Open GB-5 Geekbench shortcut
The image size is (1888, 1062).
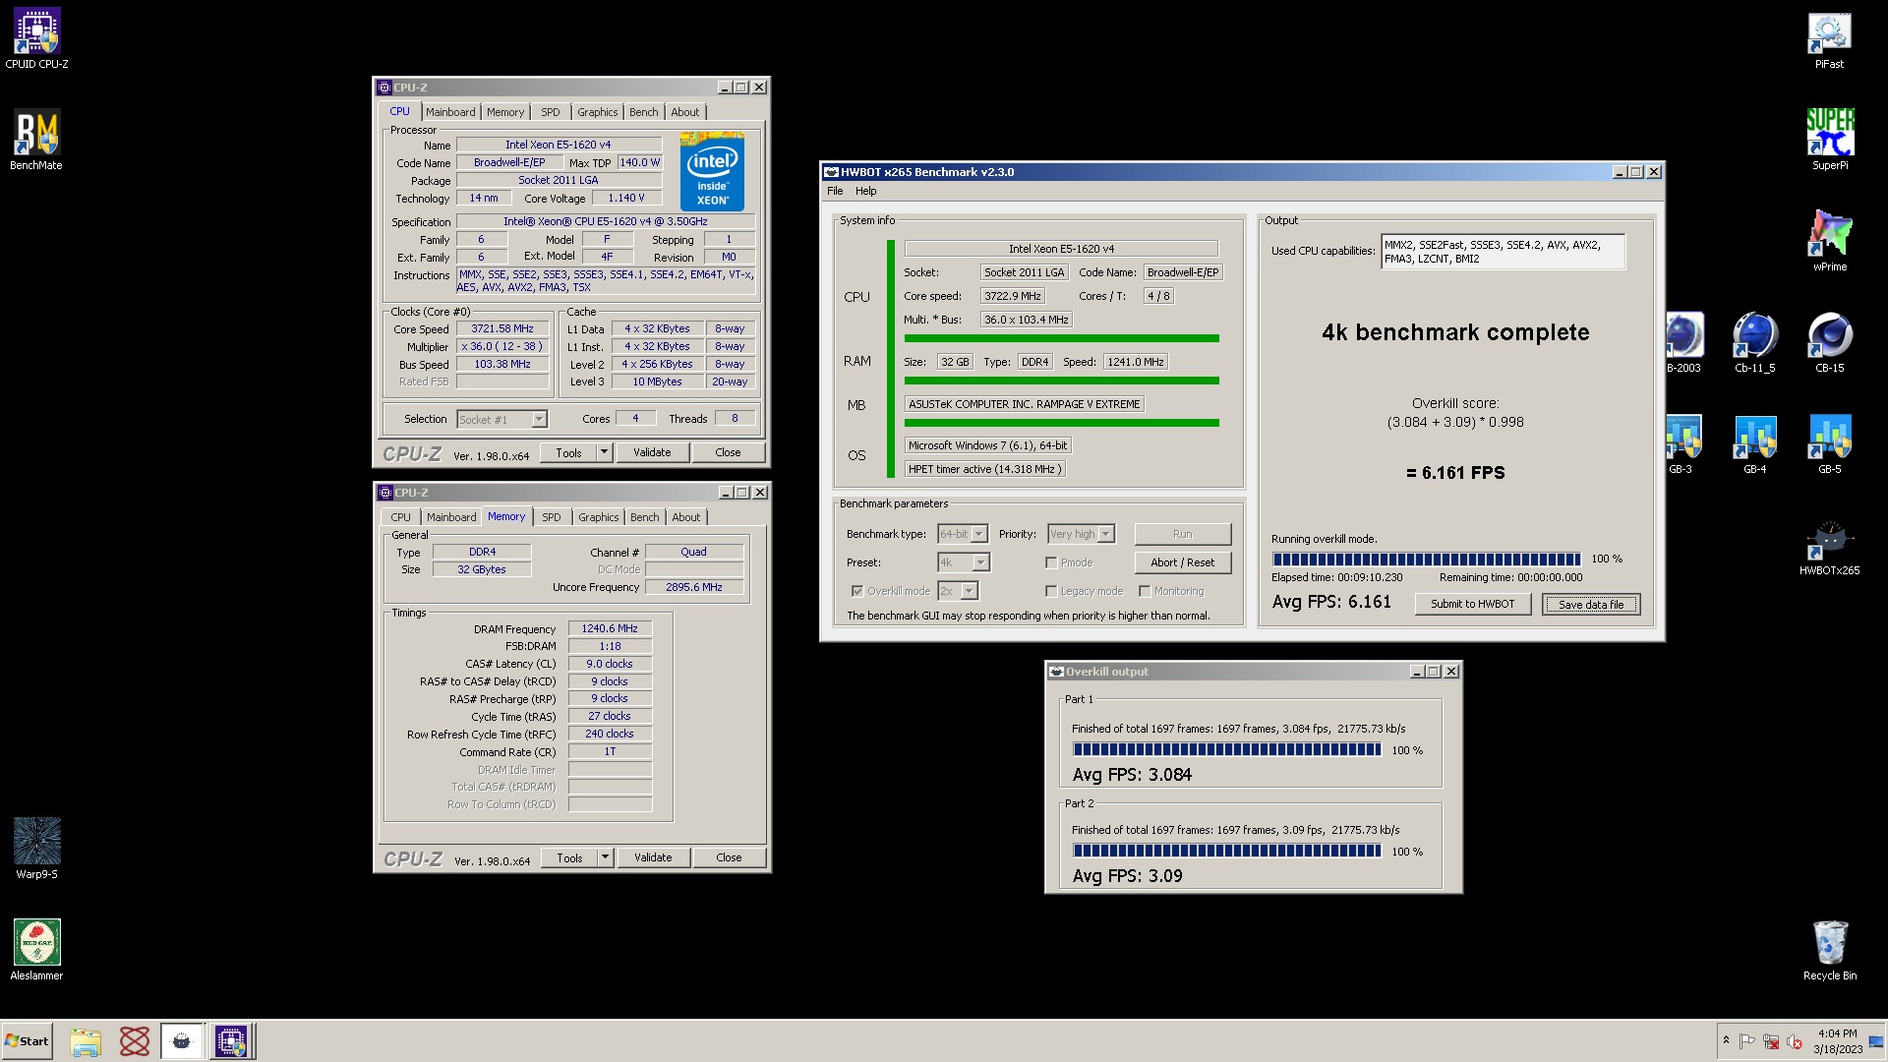click(1829, 444)
